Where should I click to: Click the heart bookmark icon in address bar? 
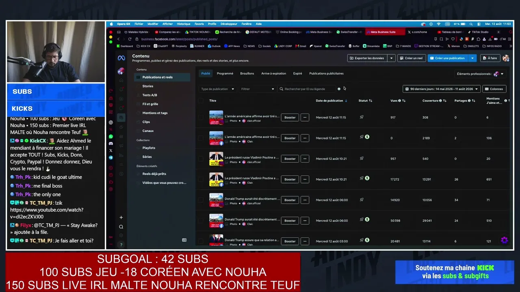point(453,39)
